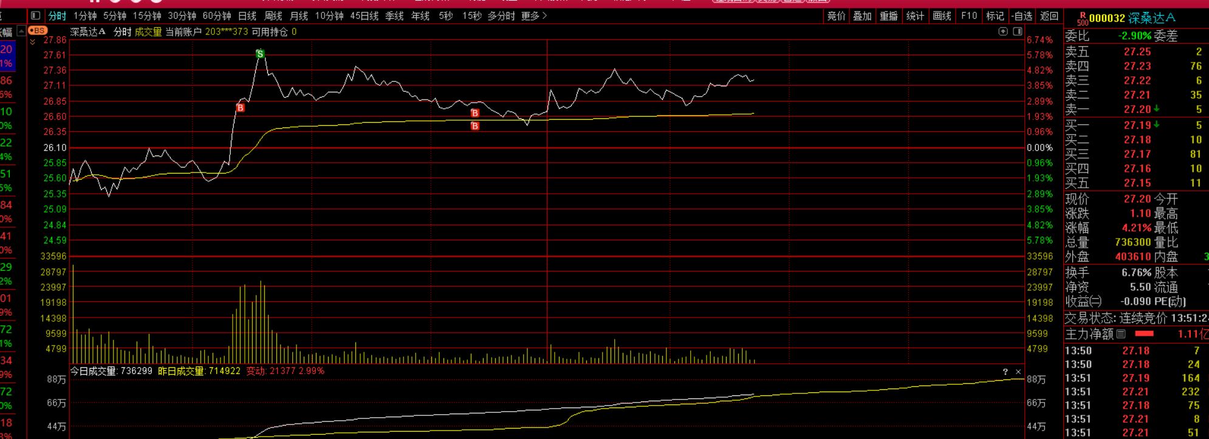Switch to 1分钟 chart period

coord(85,16)
